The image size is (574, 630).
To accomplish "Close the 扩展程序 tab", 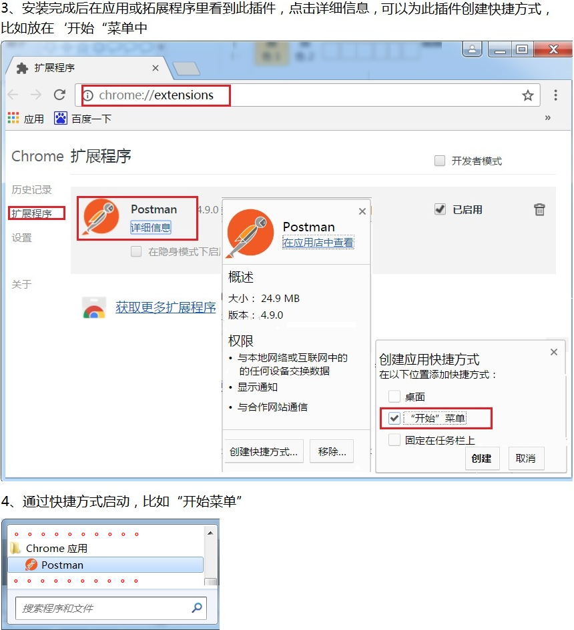I will (156, 68).
